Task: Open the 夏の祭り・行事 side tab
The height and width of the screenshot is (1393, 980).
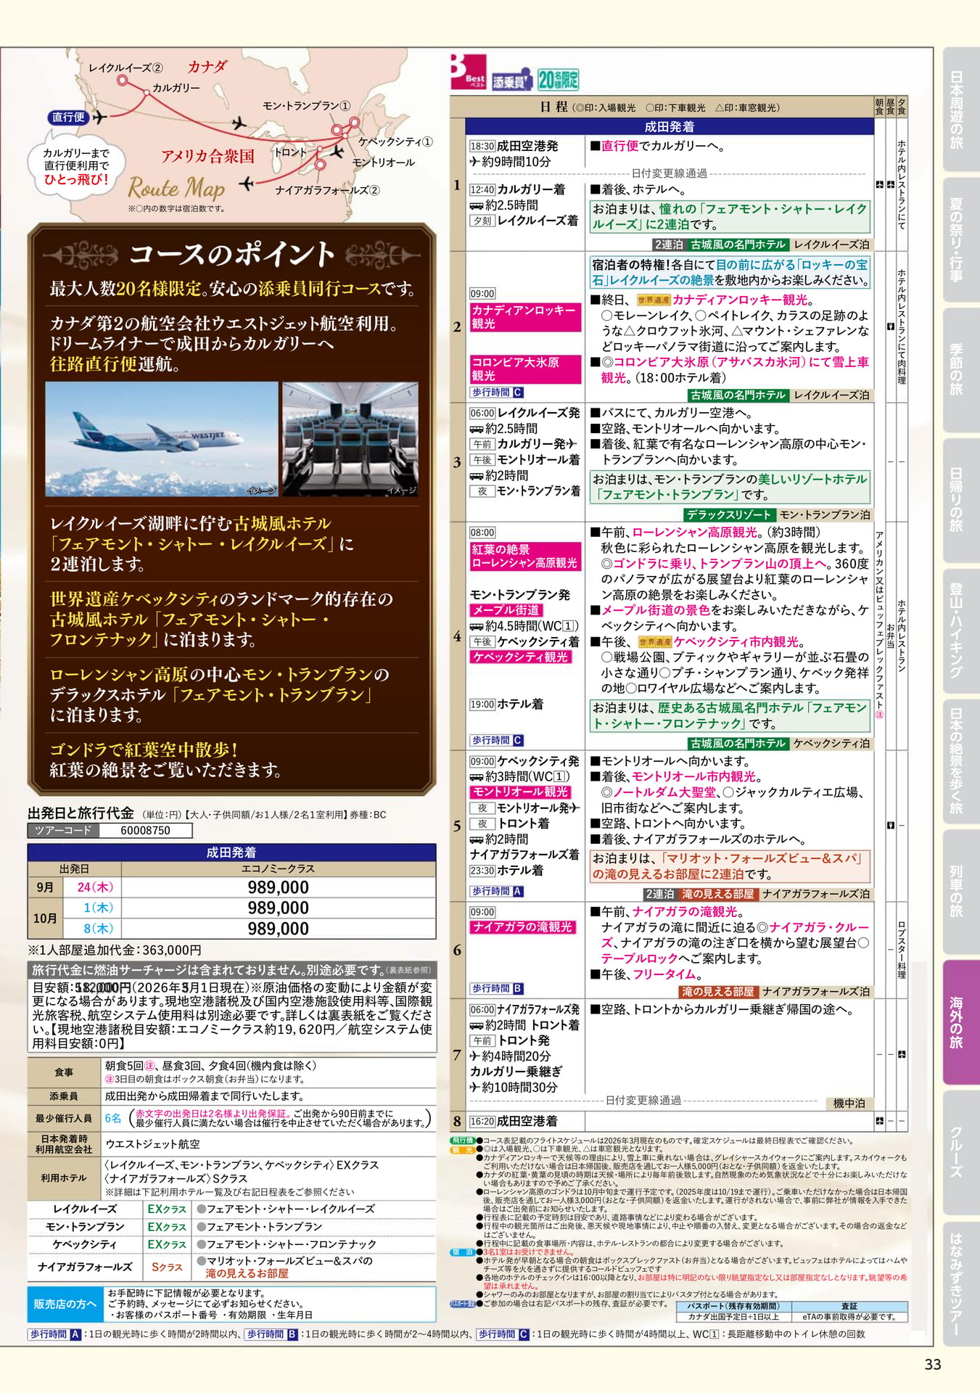Action: pos(960,240)
